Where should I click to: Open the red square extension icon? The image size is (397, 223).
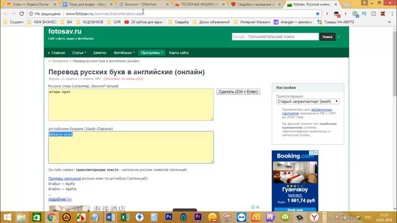[383, 14]
